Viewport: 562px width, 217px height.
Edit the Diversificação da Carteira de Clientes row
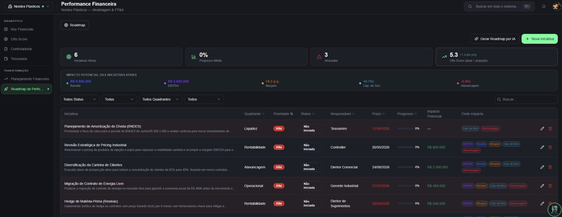(x=542, y=167)
